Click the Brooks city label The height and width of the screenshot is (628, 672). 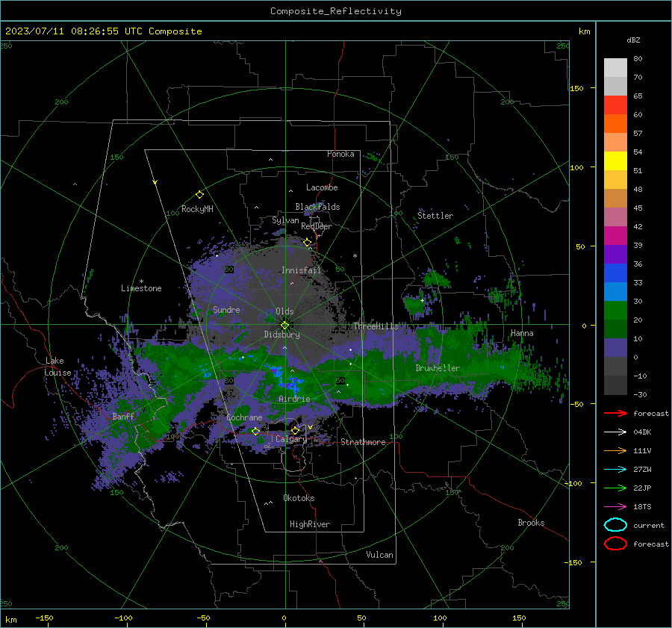pos(531,523)
